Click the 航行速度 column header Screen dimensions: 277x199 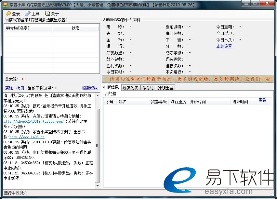pos(178,102)
